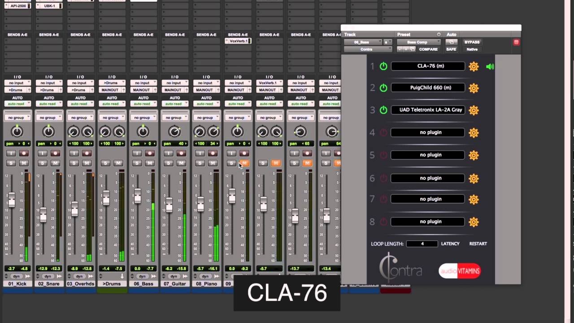This screenshot has width=574, height=323.
Task: Click the gear icon on slot 6
Action: [x=474, y=179]
